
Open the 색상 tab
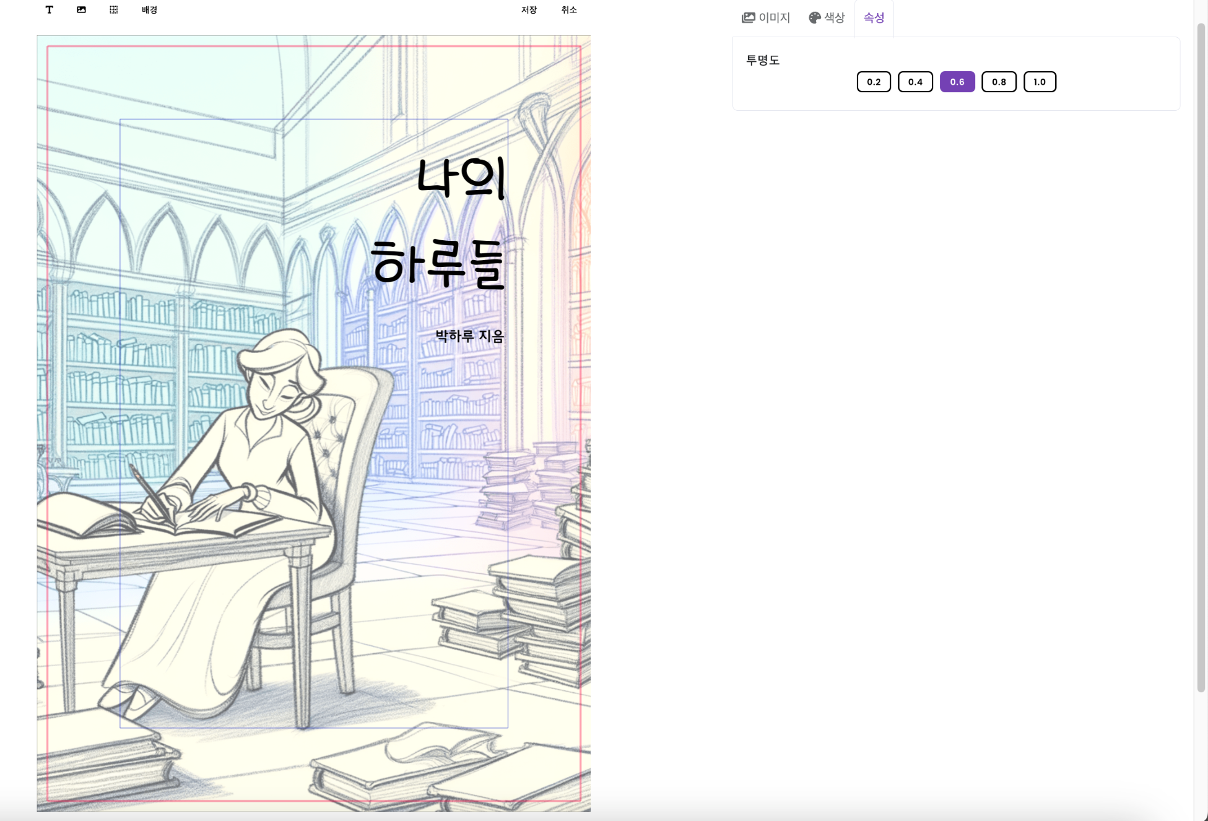827,18
